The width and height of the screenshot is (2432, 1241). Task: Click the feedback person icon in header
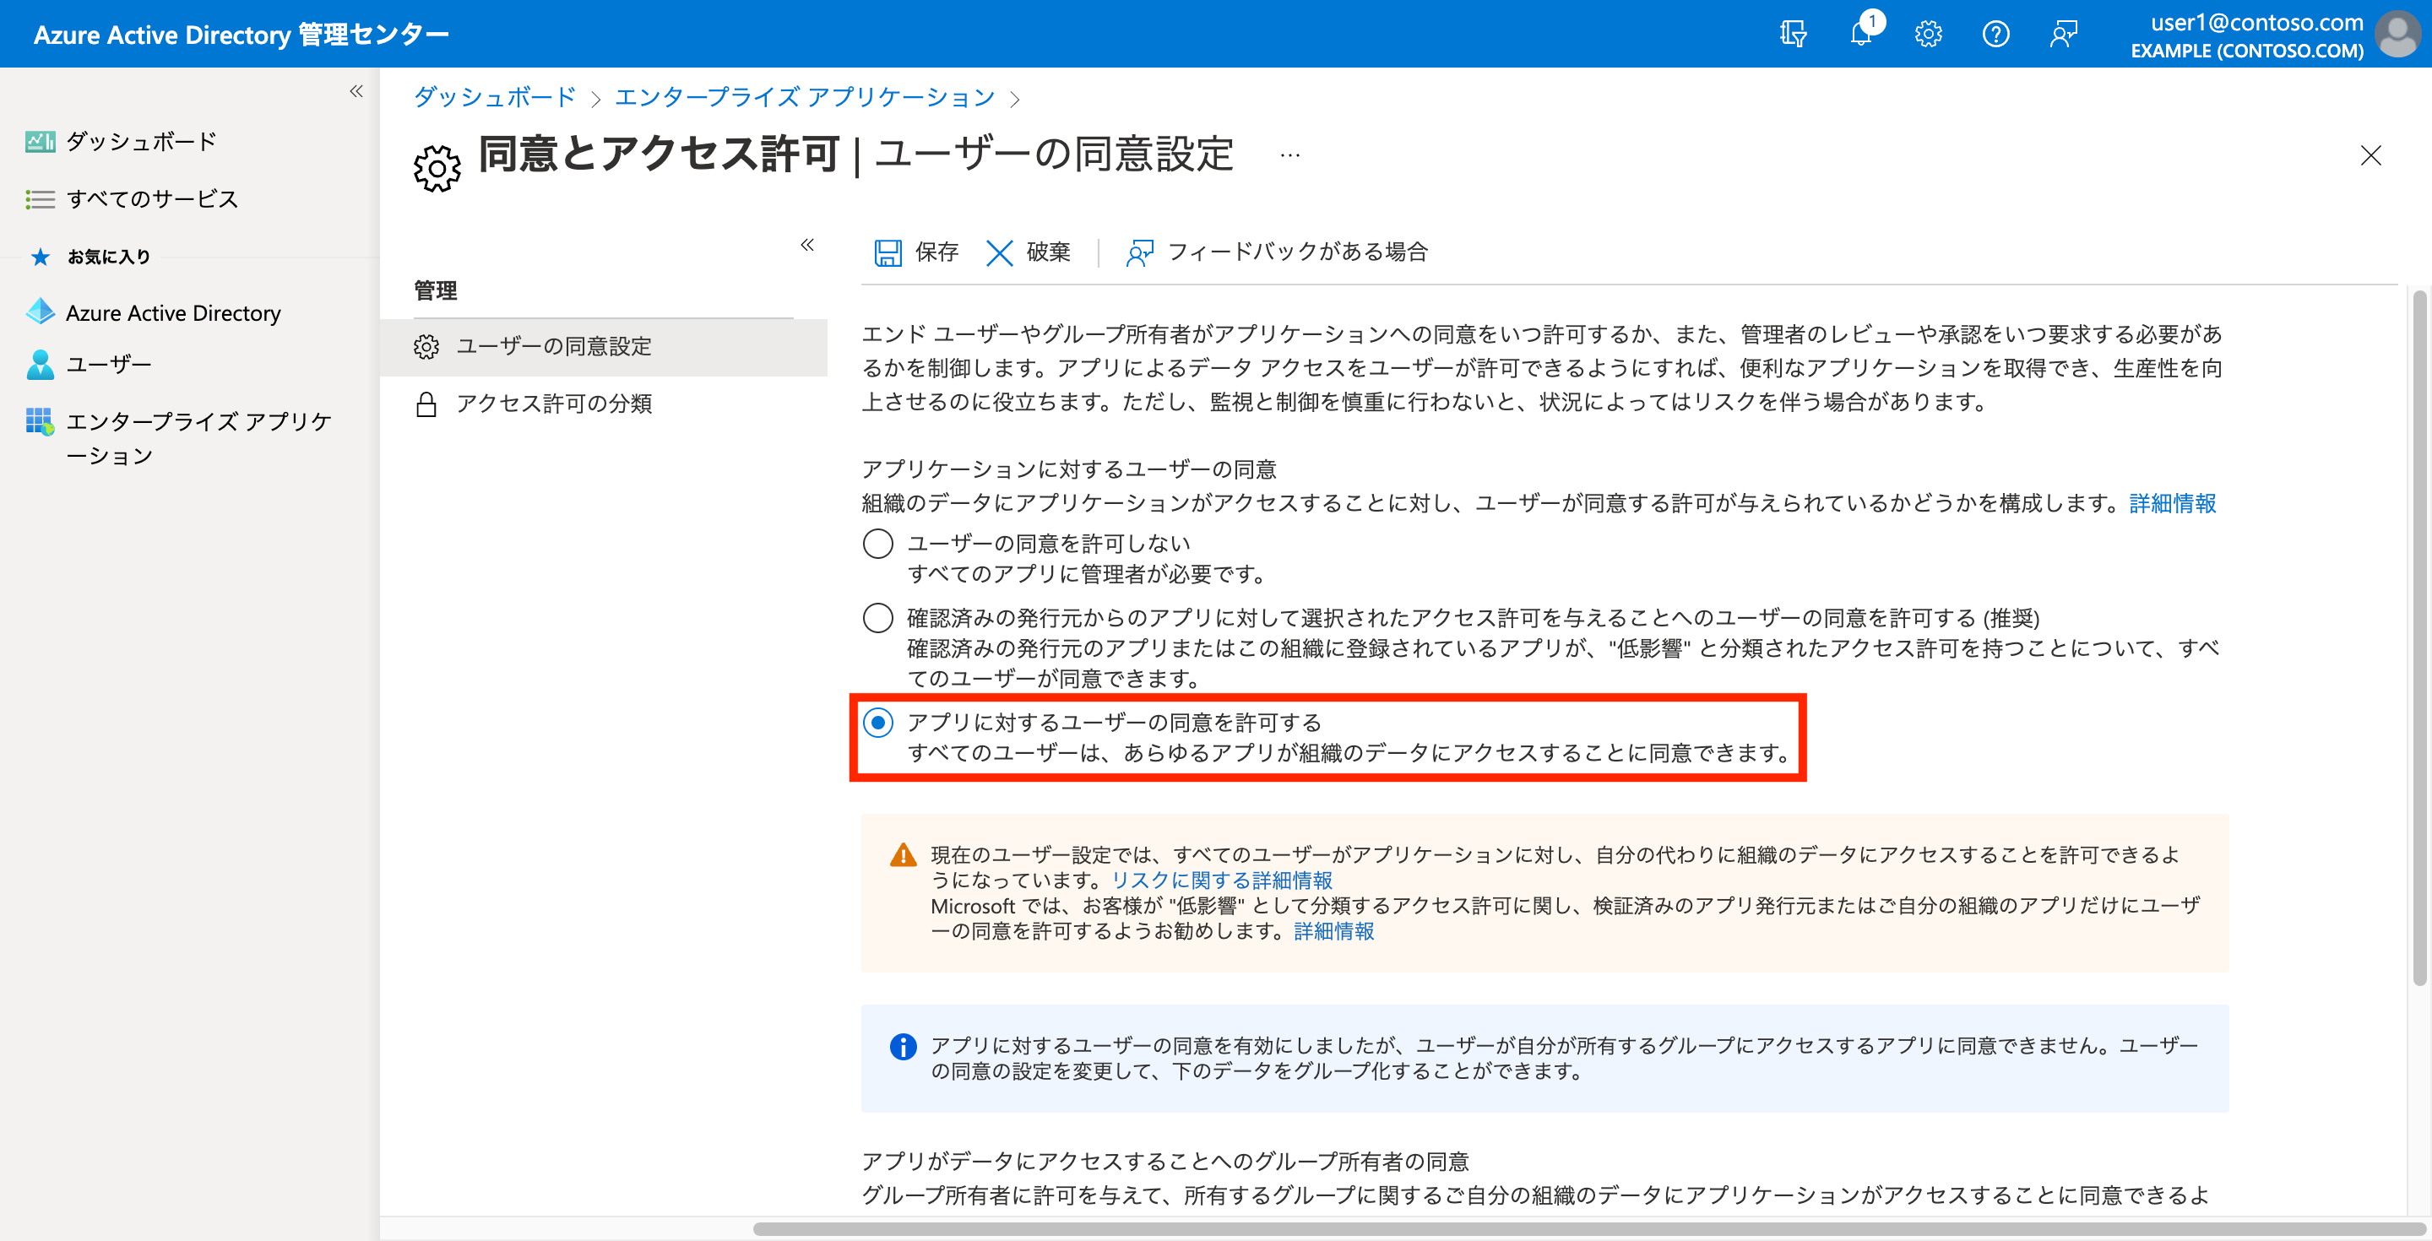2064,35
